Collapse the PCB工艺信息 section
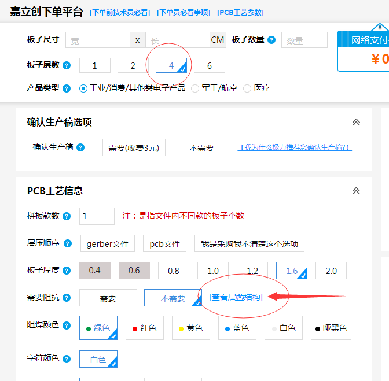This screenshot has height=381, width=389. (356, 191)
